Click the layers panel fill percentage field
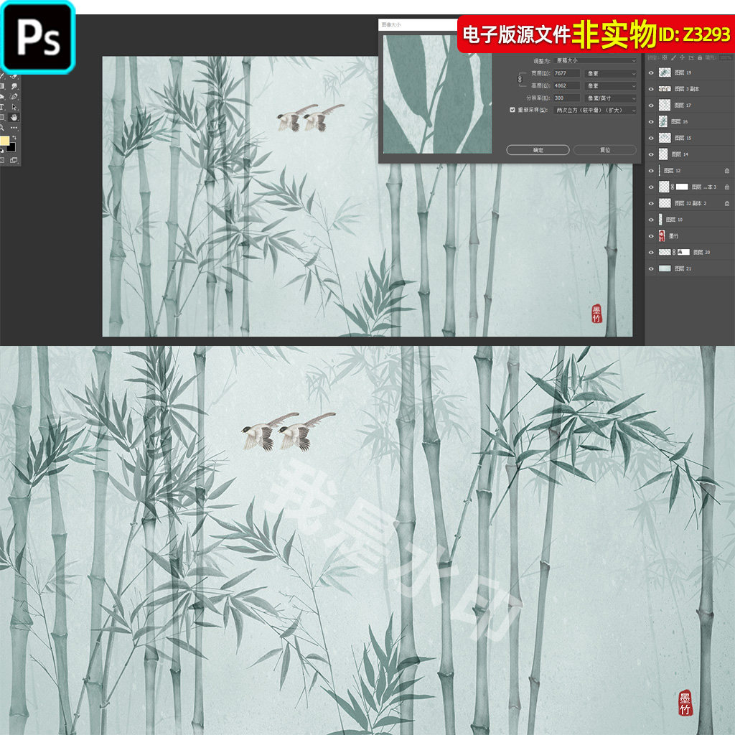This screenshot has width=735, height=735. tap(725, 57)
